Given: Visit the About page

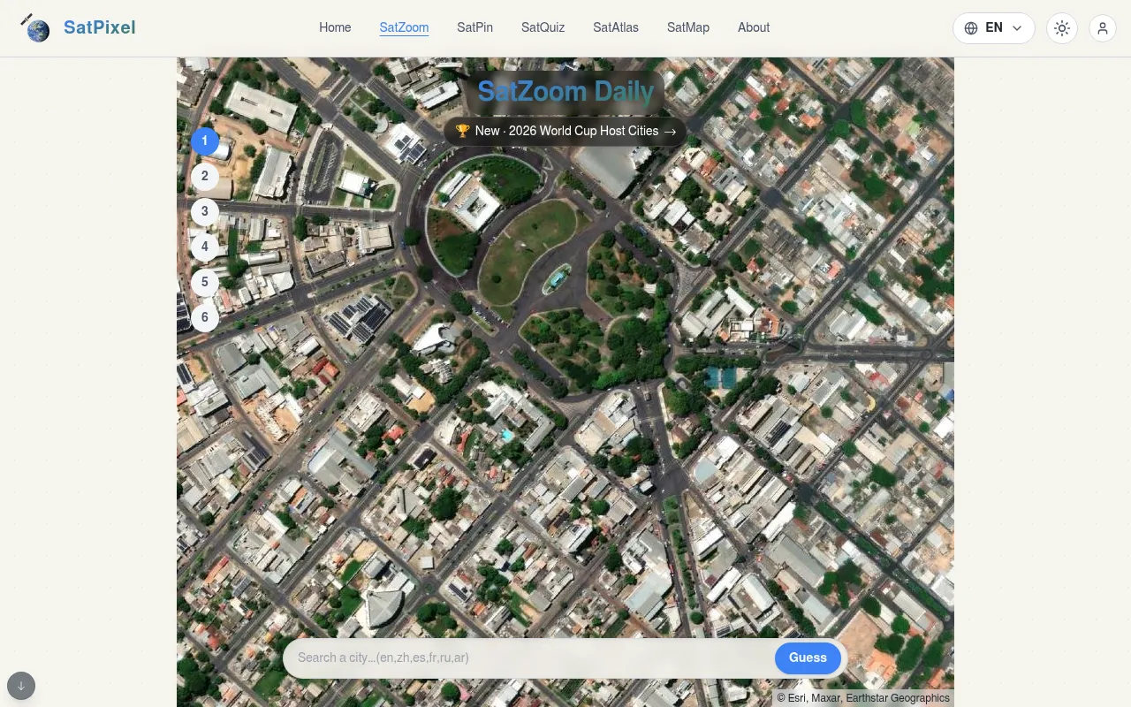Looking at the screenshot, I should pos(754,27).
